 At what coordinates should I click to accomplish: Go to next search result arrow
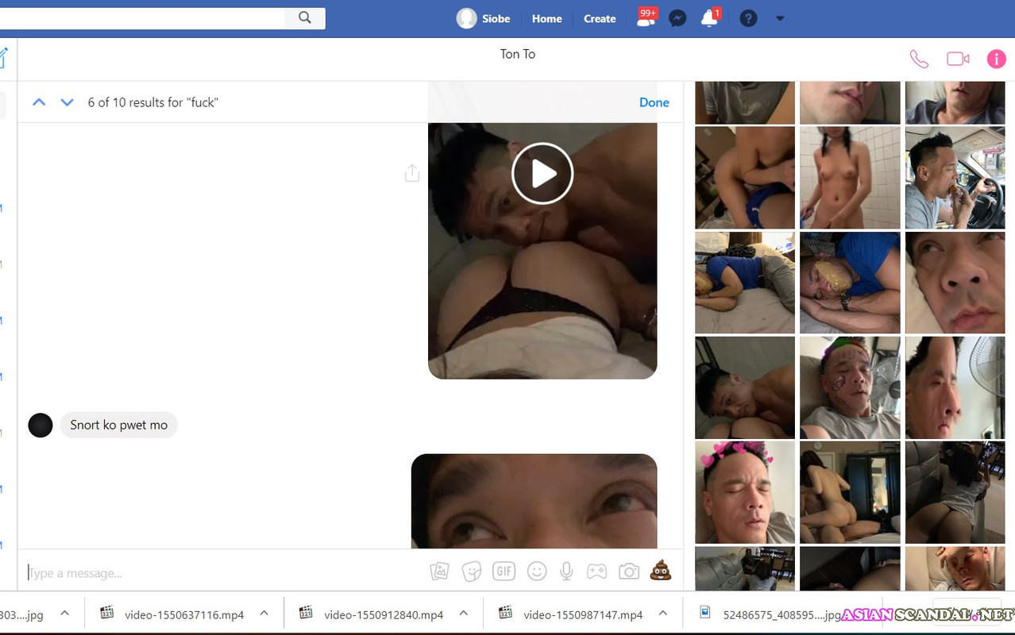[68, 102]
